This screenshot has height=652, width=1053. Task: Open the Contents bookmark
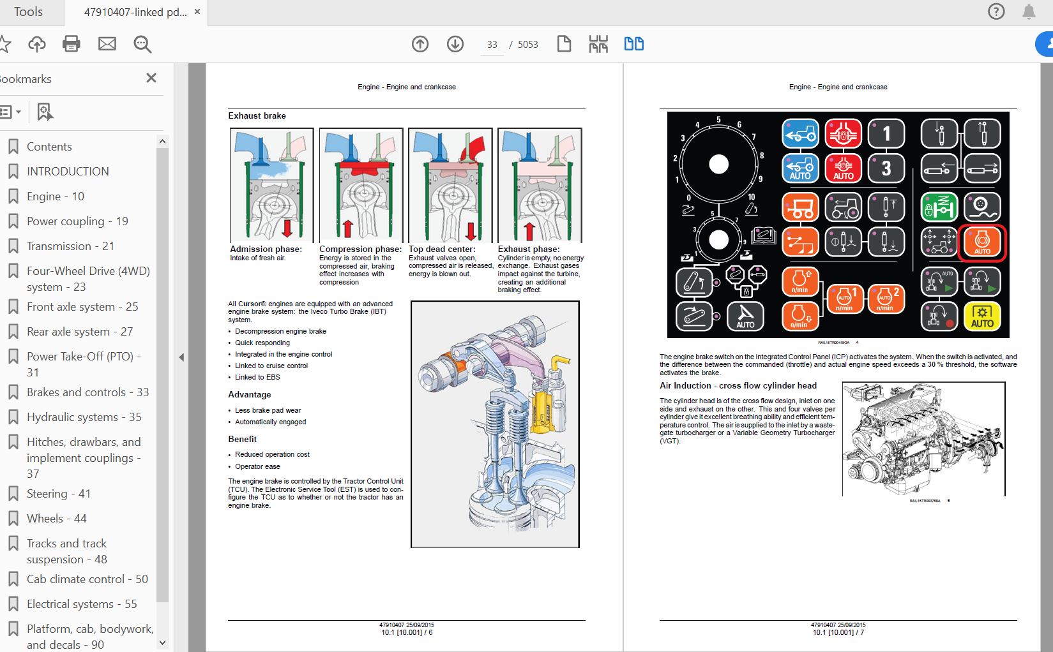click(x=49, y=147)
